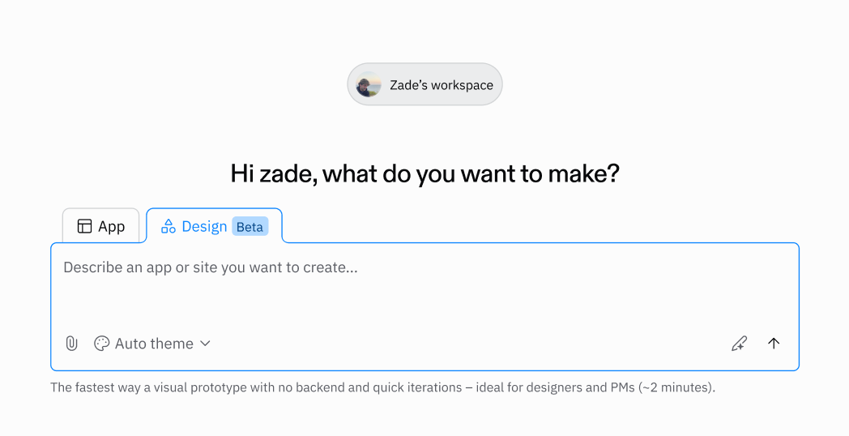Image resolution: width=849 pixels, height=436 pixels.
Task: Click the chevron next to Auto theme
Action: [206, 344]
